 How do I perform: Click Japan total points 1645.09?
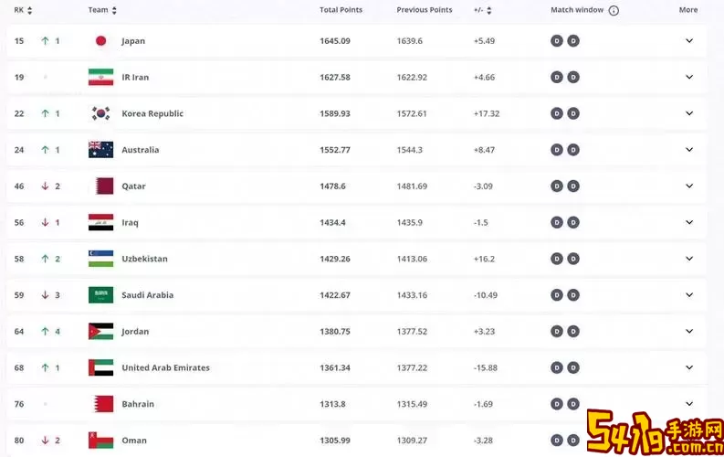[x=335, y=41]
